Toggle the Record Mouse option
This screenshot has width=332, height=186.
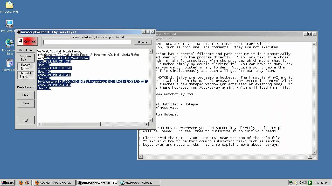coord(26,66)
